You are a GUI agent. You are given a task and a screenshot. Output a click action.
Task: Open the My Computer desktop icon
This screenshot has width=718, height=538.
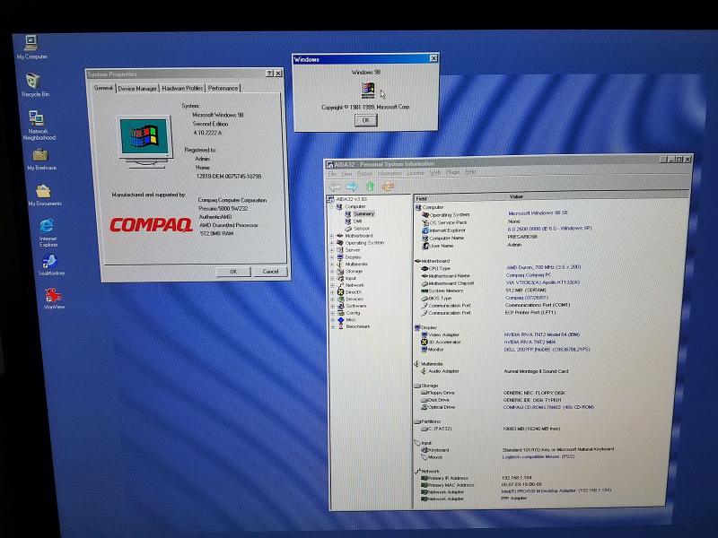31,48
